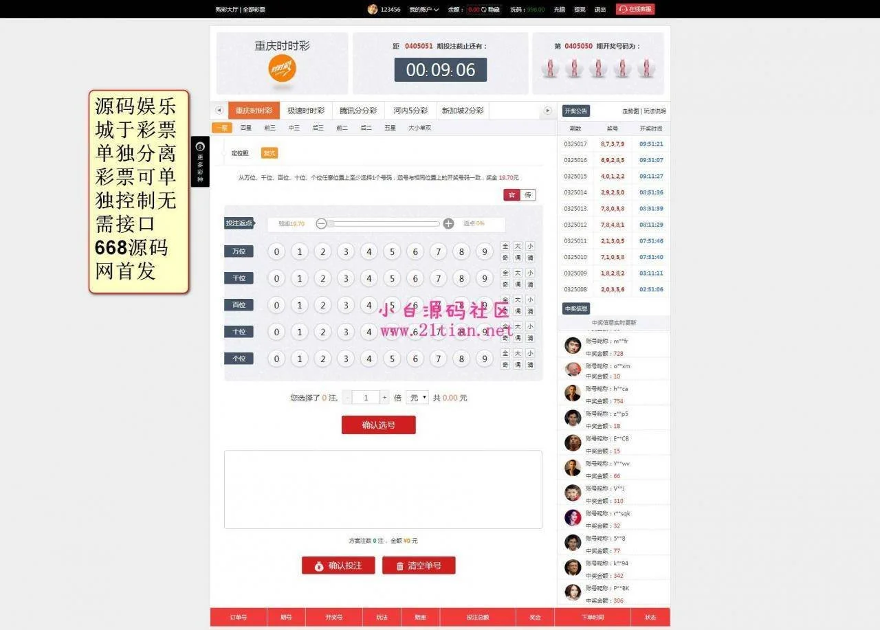
Task: Expand the 我的账户 account dropdown
Action: [423, 10]
